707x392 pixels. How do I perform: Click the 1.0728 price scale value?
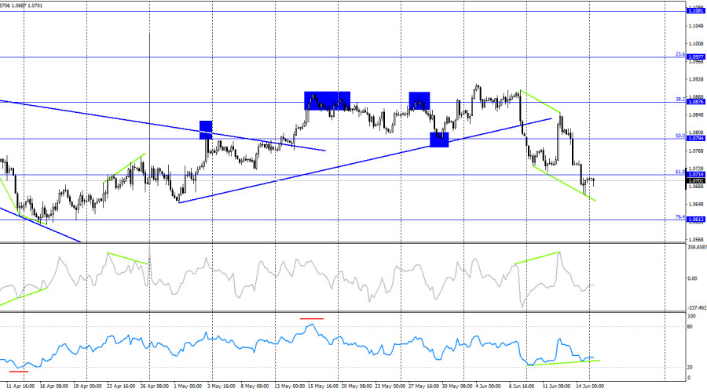pyautogui.click(x=696, y=169)
